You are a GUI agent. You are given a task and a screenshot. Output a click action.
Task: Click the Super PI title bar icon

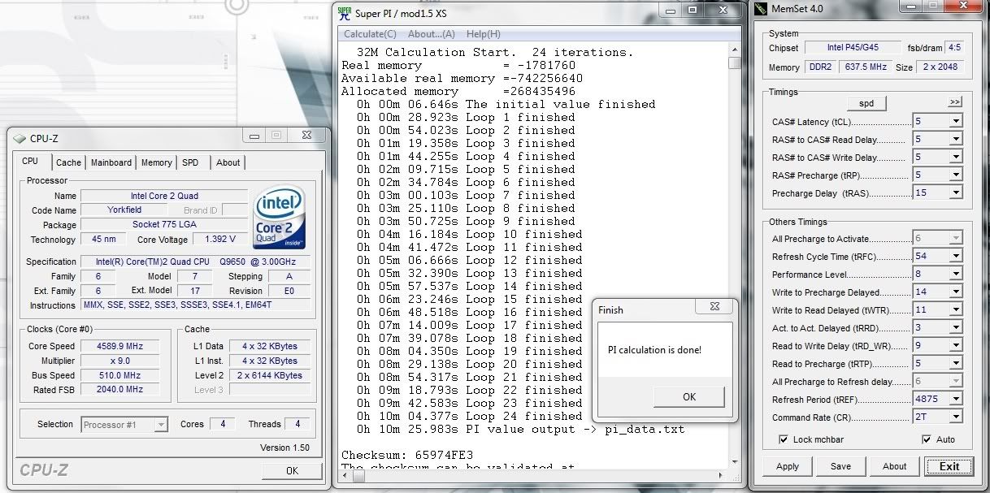(x=344, y=12)
